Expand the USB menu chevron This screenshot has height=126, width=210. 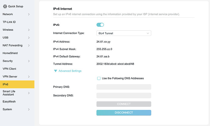coord(29,38)
